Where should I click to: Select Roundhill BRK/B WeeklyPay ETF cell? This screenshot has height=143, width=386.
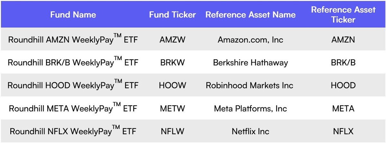(73, 62)
